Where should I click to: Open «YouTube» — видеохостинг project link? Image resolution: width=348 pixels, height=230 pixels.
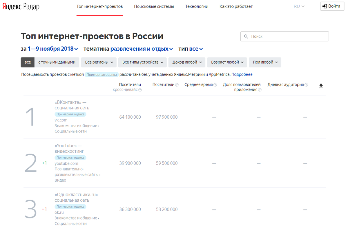click(69, 148)
